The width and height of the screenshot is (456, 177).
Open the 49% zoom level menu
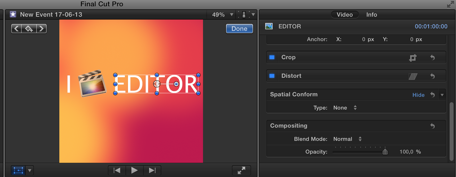click(222, 14)
